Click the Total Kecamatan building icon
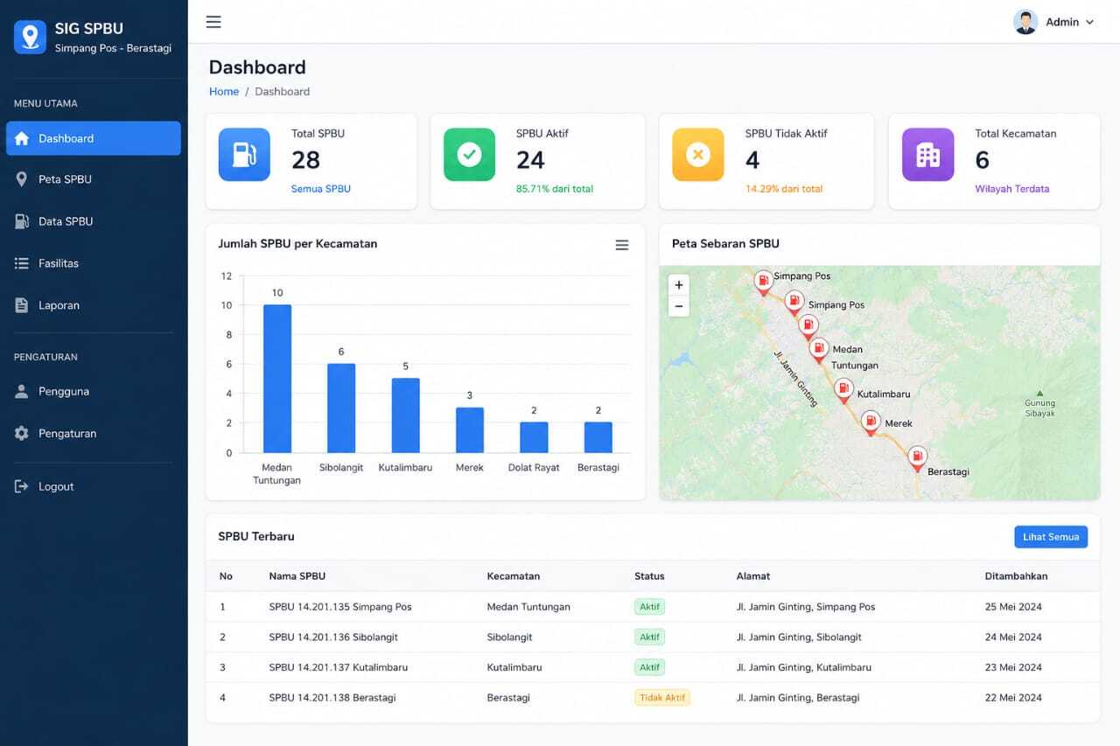Image resolution: width=1120 pixels, height=746 pixels. click(927, 155)
